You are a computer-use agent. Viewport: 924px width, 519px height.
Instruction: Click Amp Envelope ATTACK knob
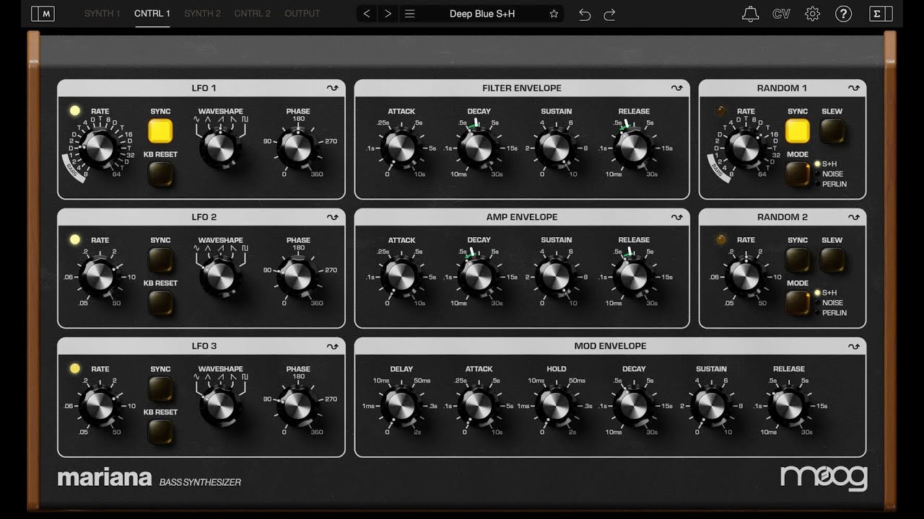click(x=401, y=277)
